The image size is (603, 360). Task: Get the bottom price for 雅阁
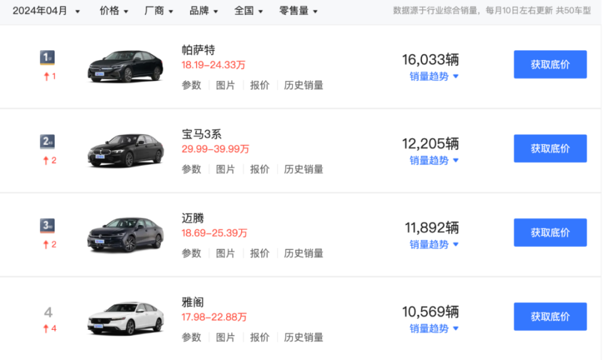point(550,317)
